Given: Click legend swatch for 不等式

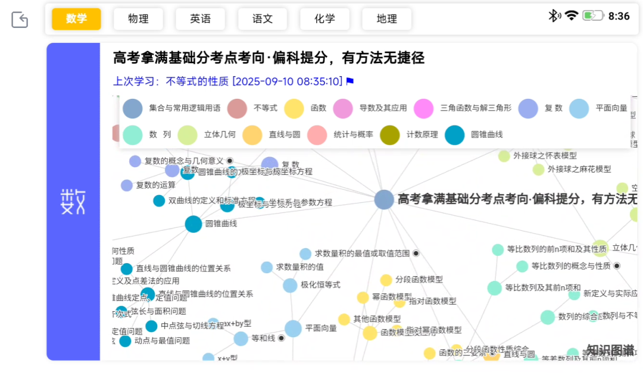Looking at the screenshot, I should coord(237,108).
